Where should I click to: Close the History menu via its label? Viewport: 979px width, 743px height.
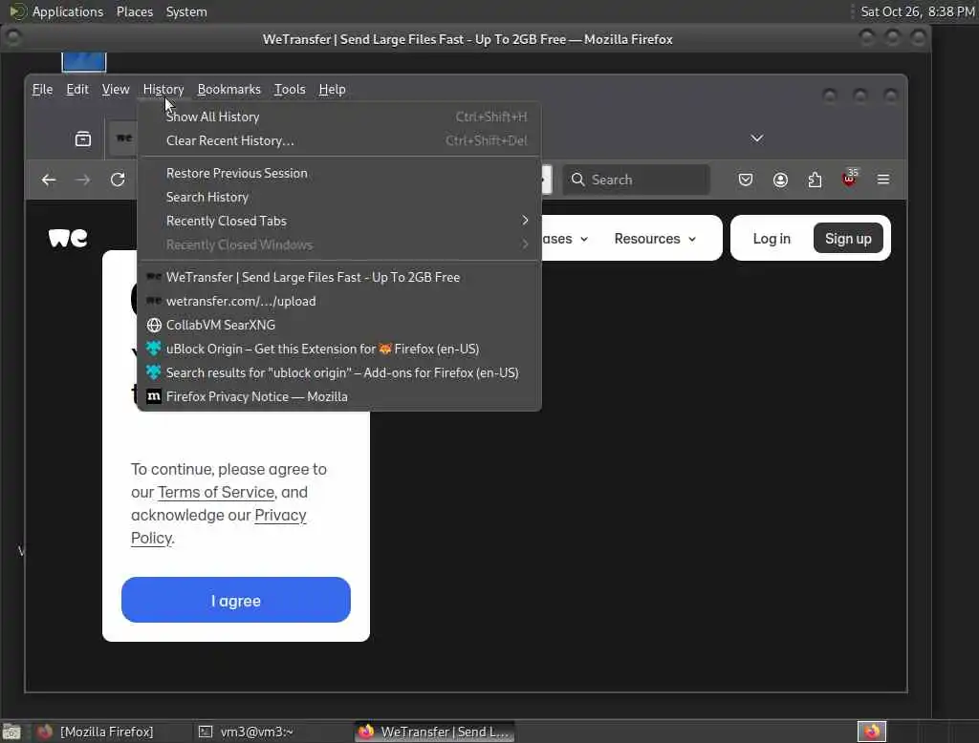(x=163, y=89)
